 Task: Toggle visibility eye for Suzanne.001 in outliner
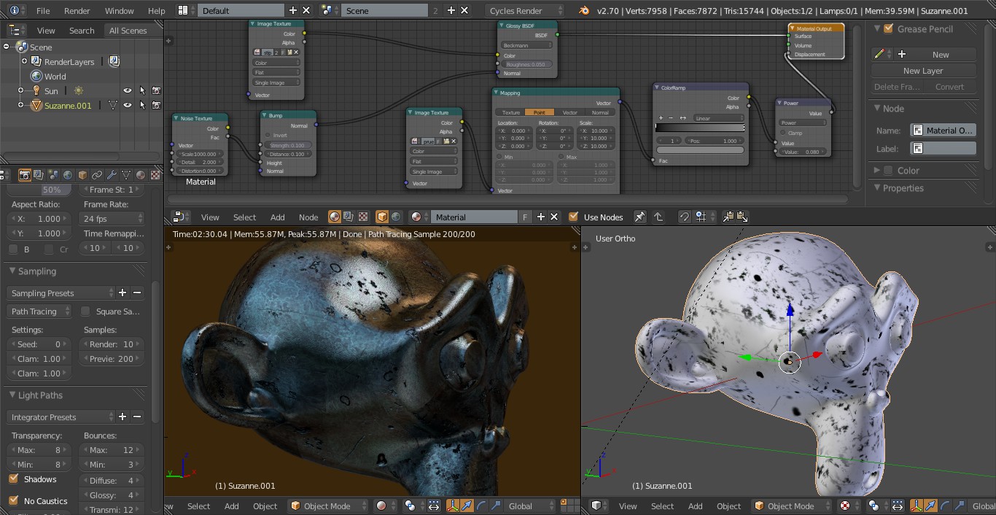tap(128, 105)
